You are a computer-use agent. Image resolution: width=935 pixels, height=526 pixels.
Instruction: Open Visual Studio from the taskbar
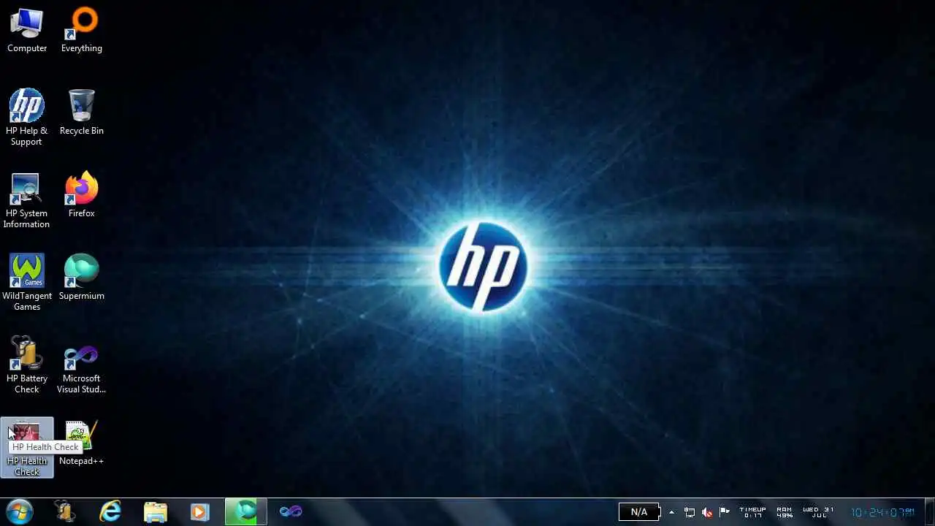(x=291, y=511)
